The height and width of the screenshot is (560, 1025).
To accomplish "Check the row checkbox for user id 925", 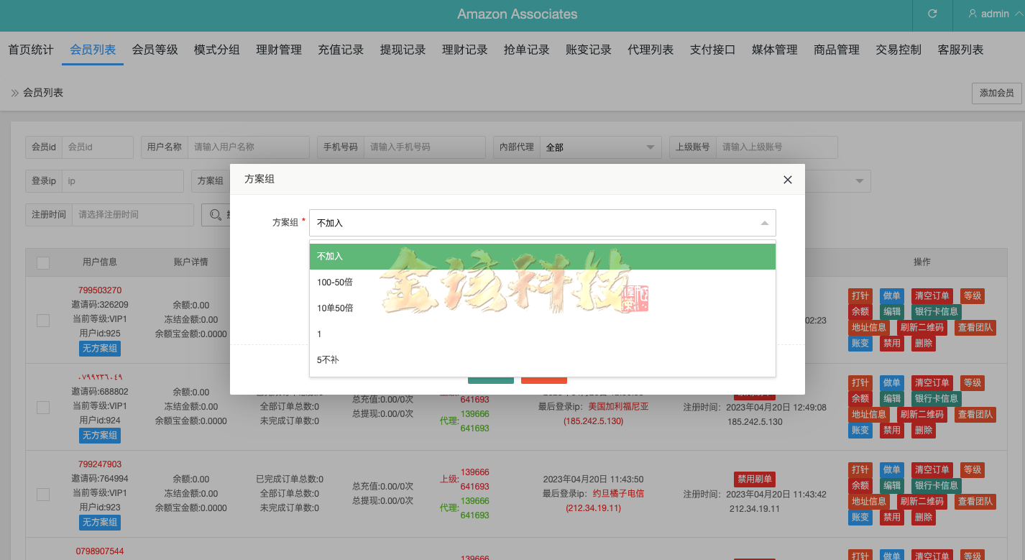I will point(42,320).
